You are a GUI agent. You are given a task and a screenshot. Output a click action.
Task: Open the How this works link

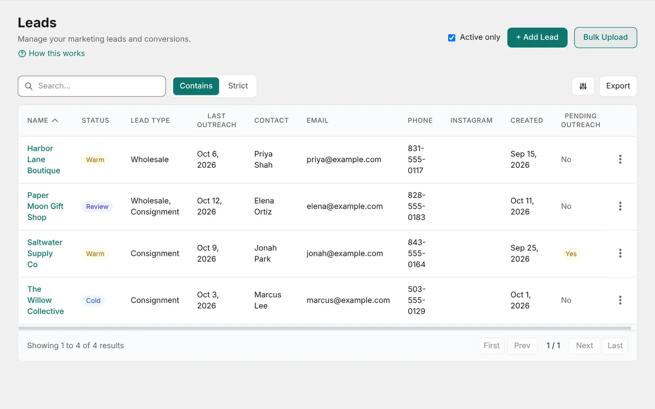(57, 54)
